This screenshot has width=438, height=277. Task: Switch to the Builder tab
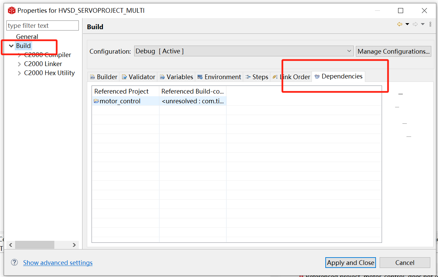click(x=104, y=77)
